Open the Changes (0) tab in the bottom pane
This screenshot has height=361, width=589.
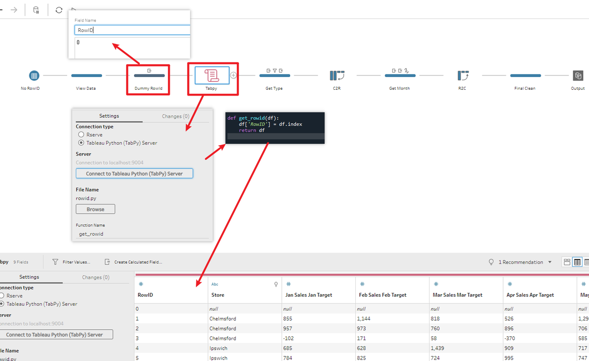96,277
